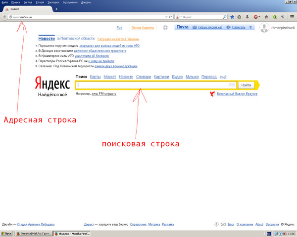Open Yandex settings gear icon
This screenshot has height=237, width=297.
click(x=165, y=28)
